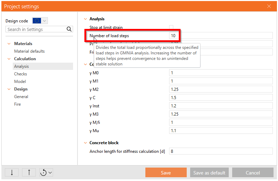278x181 pixels.
Task: Click the search magnifier icon
Action: click(69, 29)
